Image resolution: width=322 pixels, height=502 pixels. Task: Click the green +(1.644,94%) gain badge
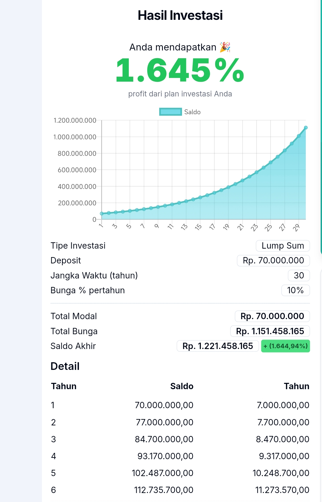(x=286, y=346)
